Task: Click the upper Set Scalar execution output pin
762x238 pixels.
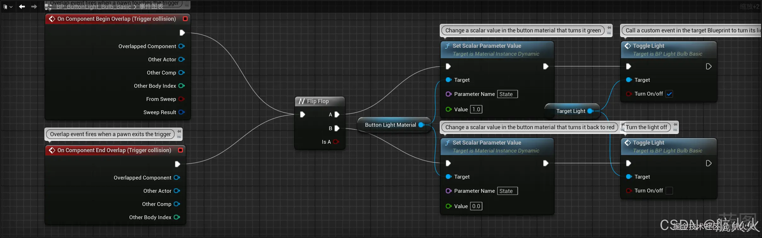Action: point(546,66)
